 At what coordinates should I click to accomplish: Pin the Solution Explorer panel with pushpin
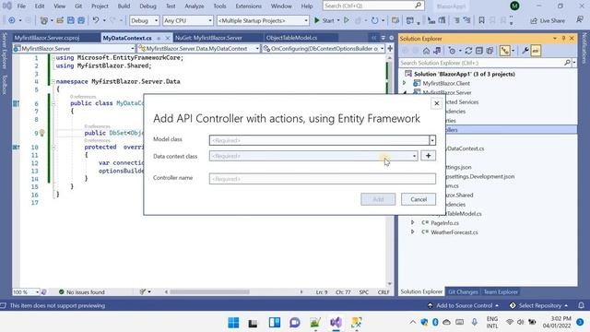[x=563, y=39]
